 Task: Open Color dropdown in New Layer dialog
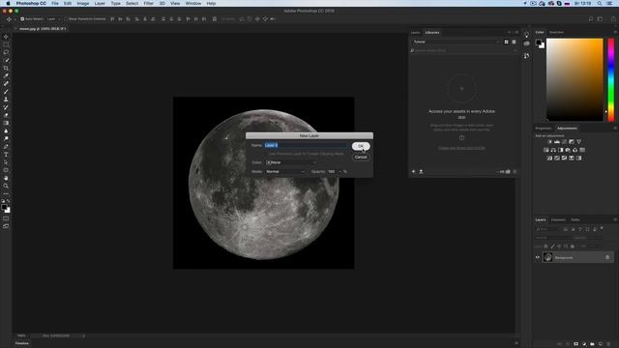click(291, 162)
